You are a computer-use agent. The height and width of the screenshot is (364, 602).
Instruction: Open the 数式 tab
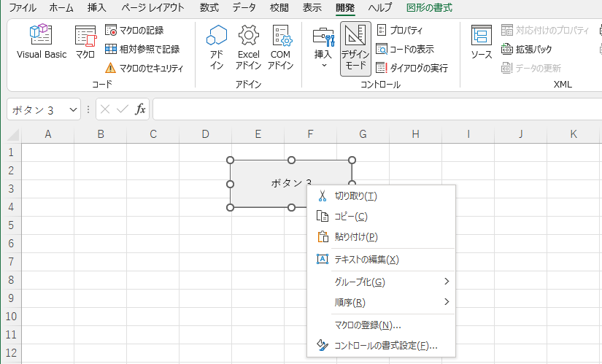pyautogui.click(x=209, y=8)
